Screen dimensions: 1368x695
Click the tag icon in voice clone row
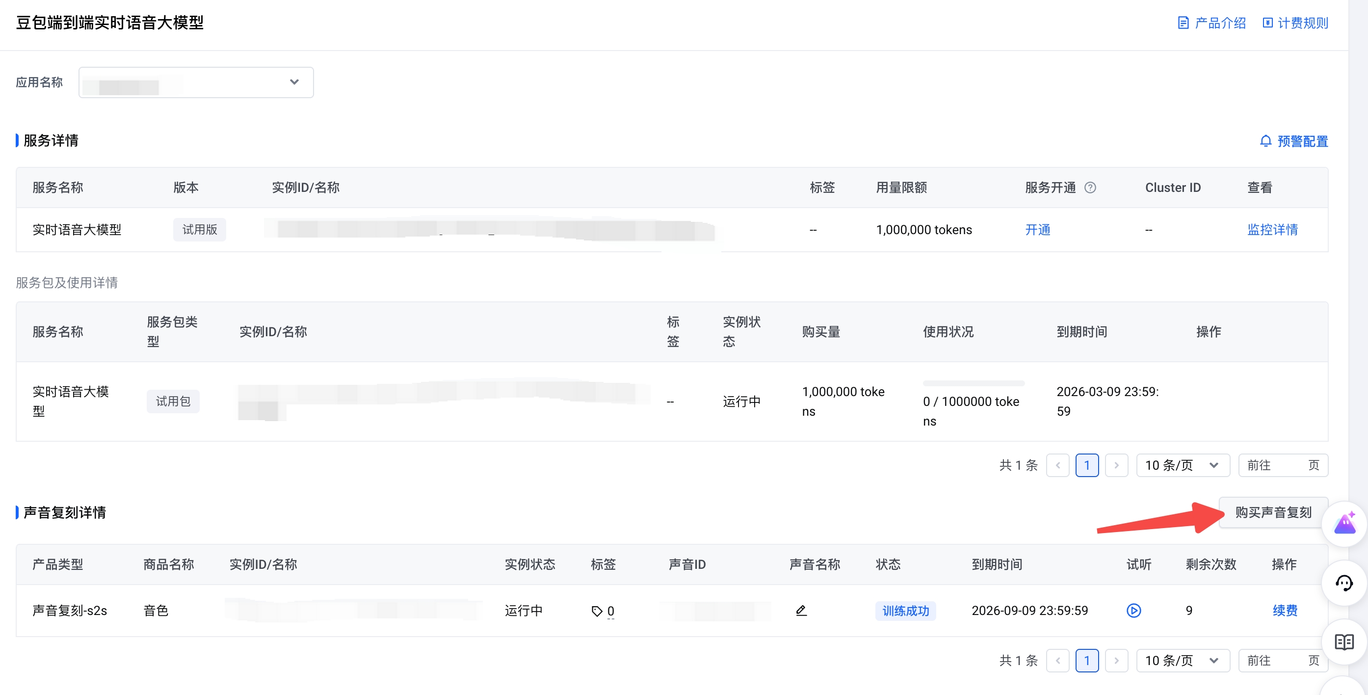[x=597, y=611]
